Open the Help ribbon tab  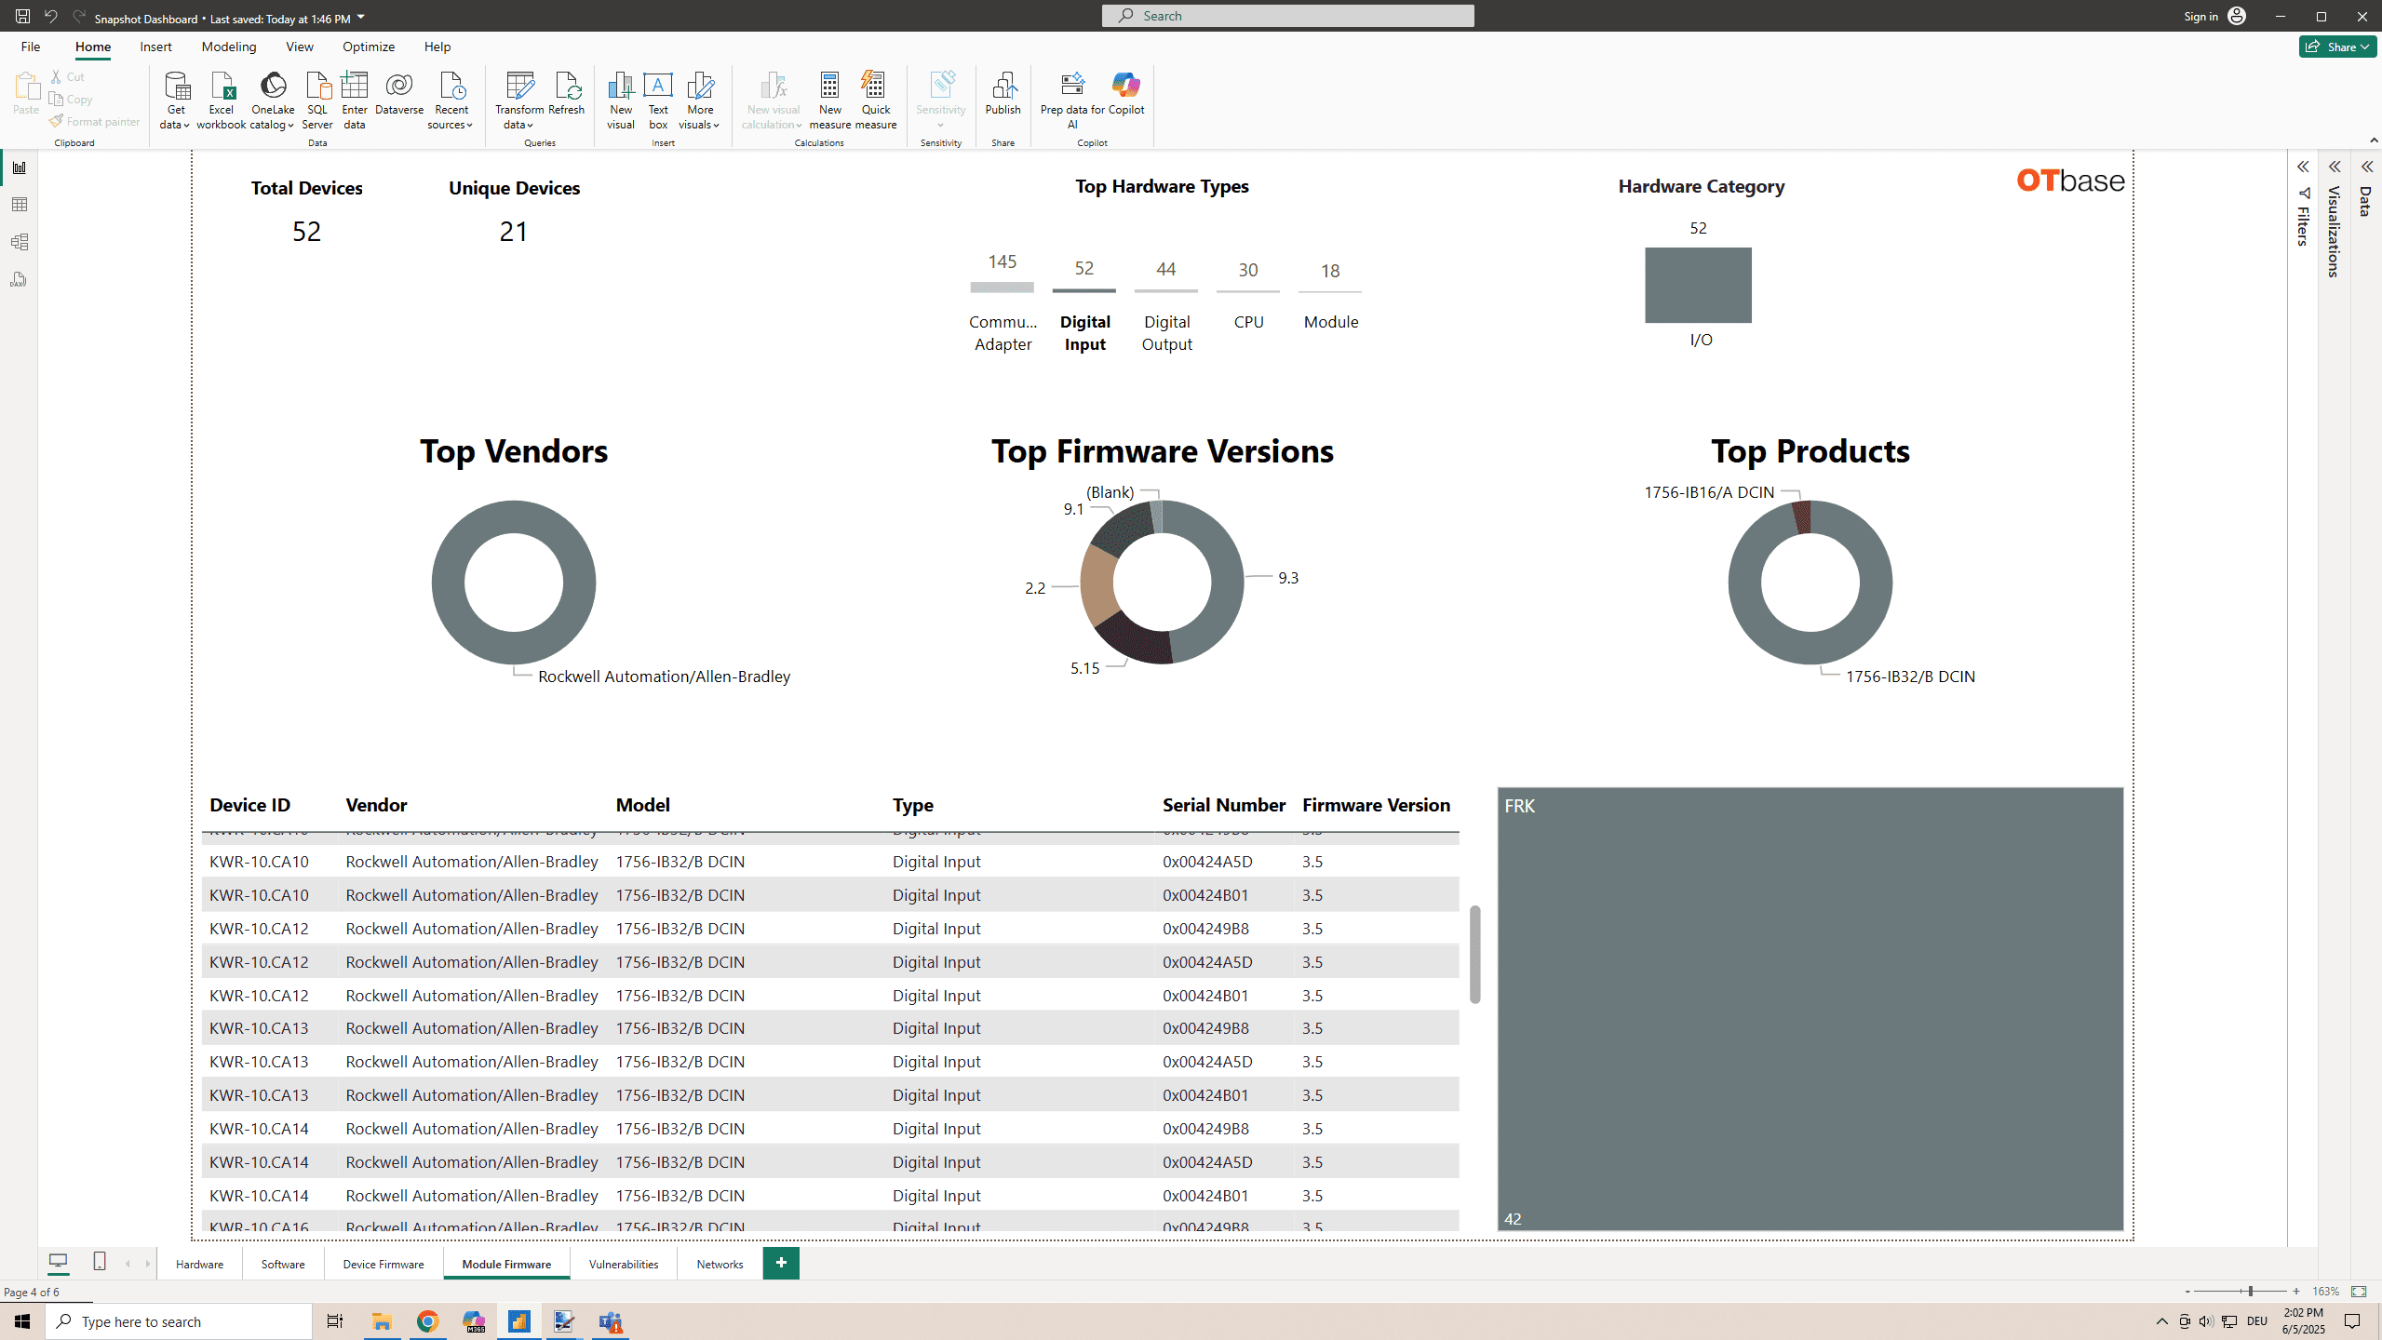437,47
